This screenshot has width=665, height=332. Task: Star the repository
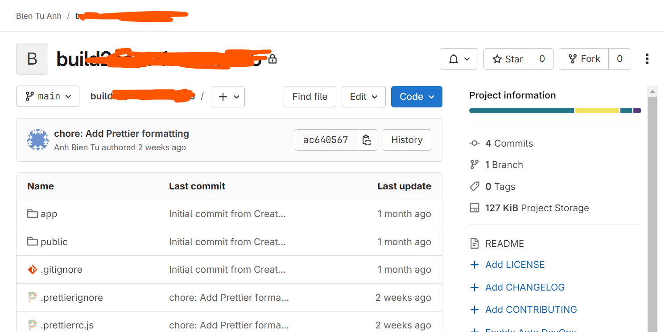click(507, 58)
